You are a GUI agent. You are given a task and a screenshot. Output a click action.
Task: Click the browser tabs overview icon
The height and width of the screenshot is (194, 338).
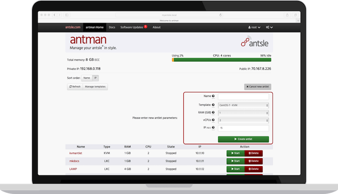(x=295, y=15)
